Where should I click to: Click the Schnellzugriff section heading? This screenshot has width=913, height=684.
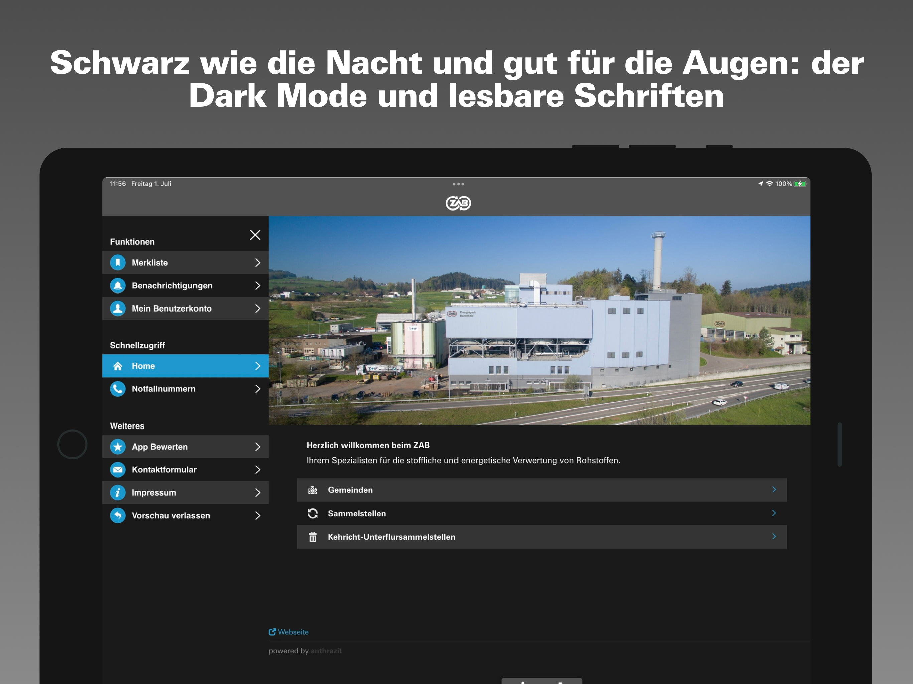(x=137, y=345)
